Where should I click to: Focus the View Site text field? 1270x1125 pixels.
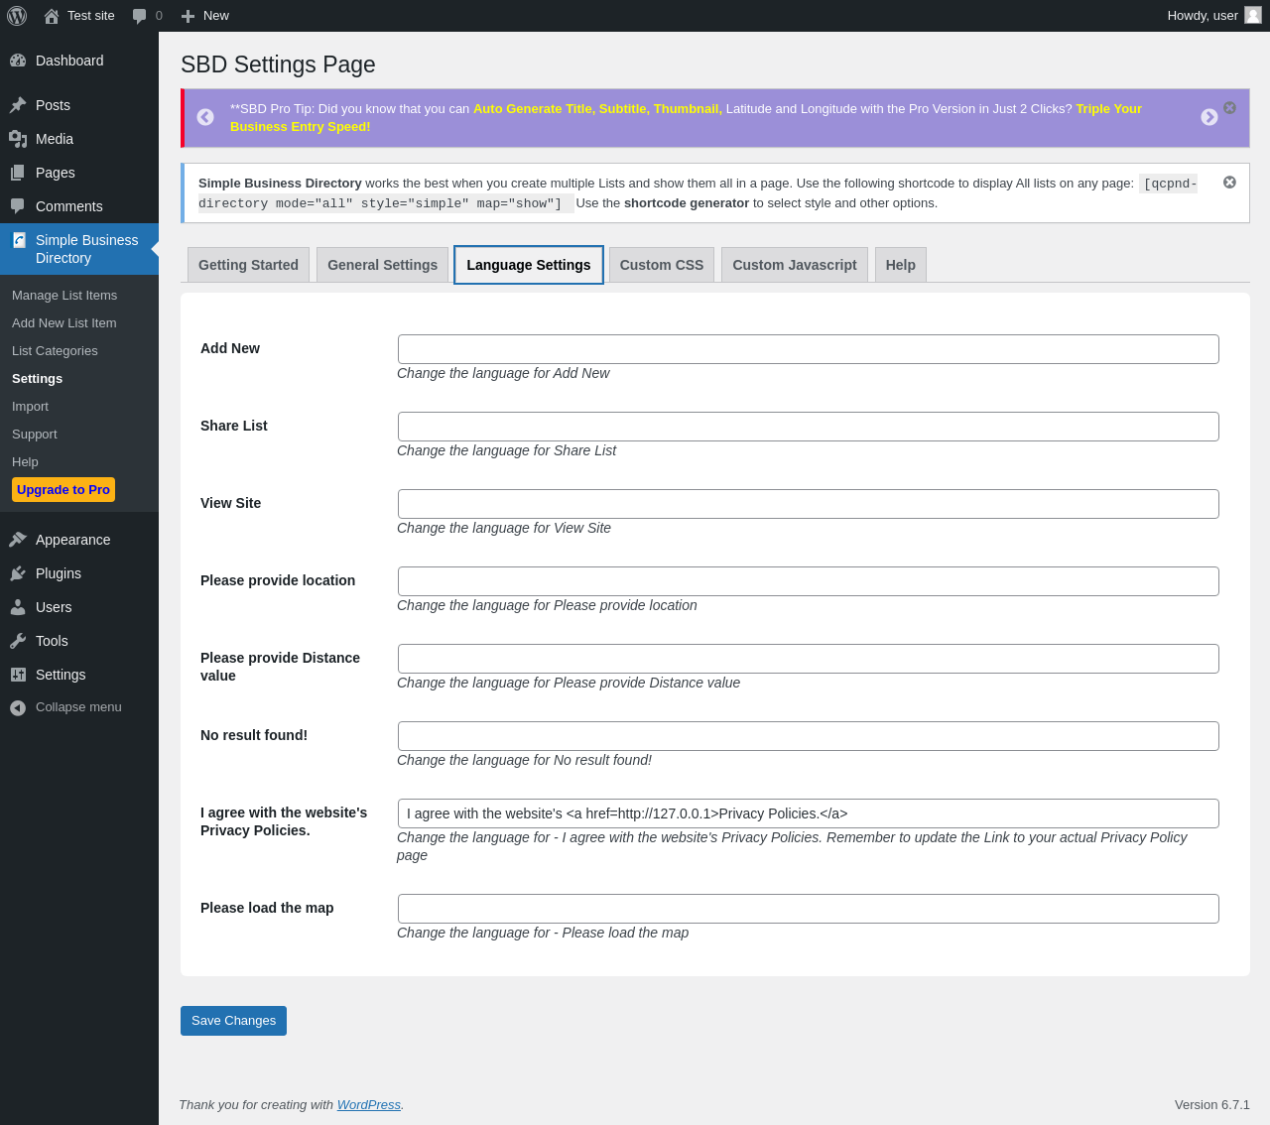pyautogui.click(x=809, y=504)
